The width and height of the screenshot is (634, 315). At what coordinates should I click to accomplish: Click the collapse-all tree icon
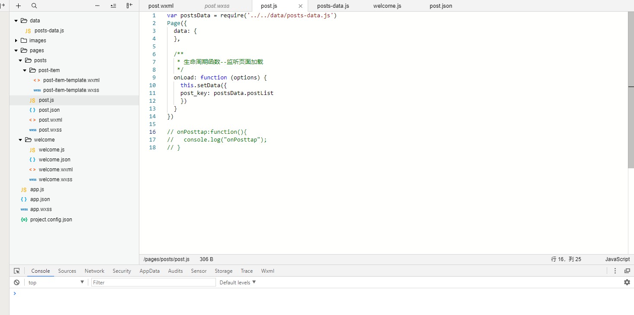[113, 6]
